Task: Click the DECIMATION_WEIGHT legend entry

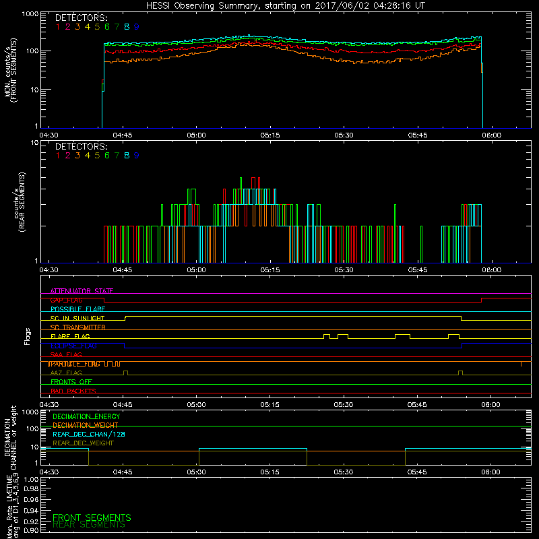Action: [x=86, y=425]
